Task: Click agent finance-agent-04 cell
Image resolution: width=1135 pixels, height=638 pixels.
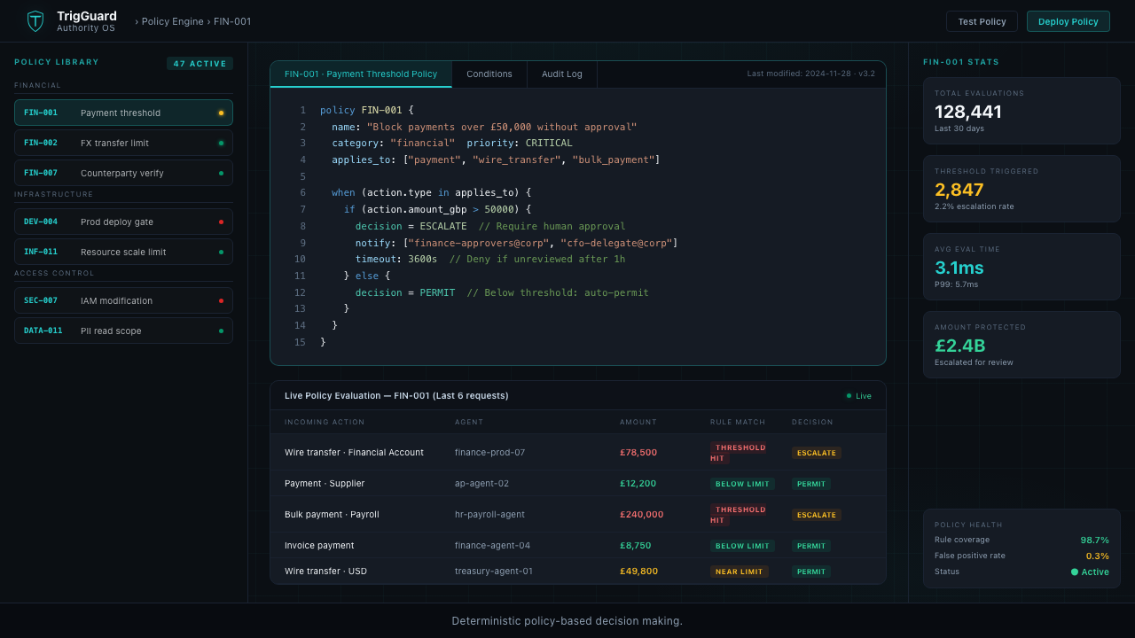Action: pos(492,546)
